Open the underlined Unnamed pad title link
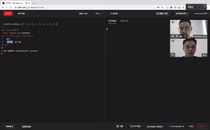 [x=155, y=126]
